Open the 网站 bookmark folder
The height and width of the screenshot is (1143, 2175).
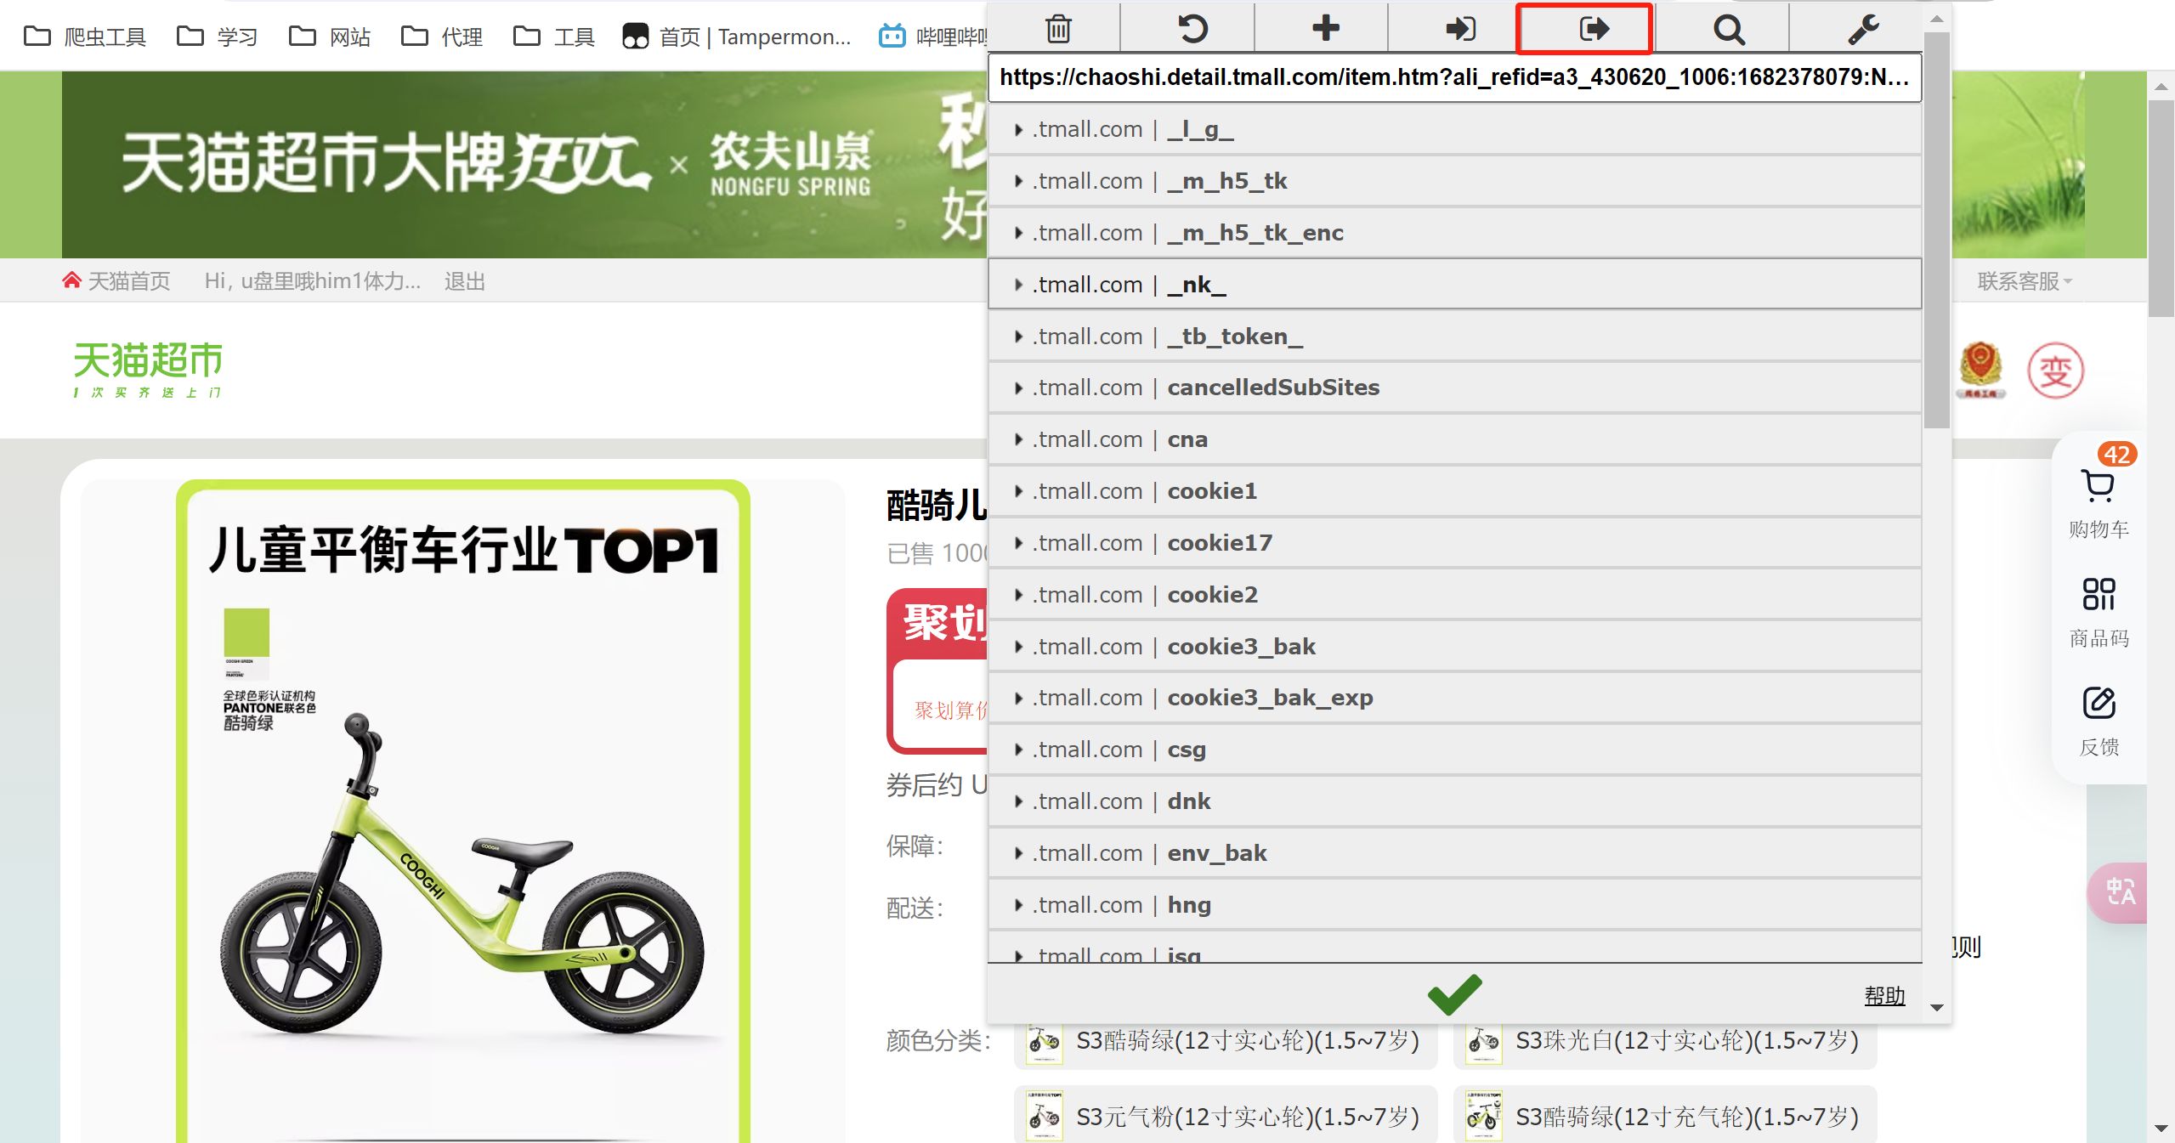[330, 37]
